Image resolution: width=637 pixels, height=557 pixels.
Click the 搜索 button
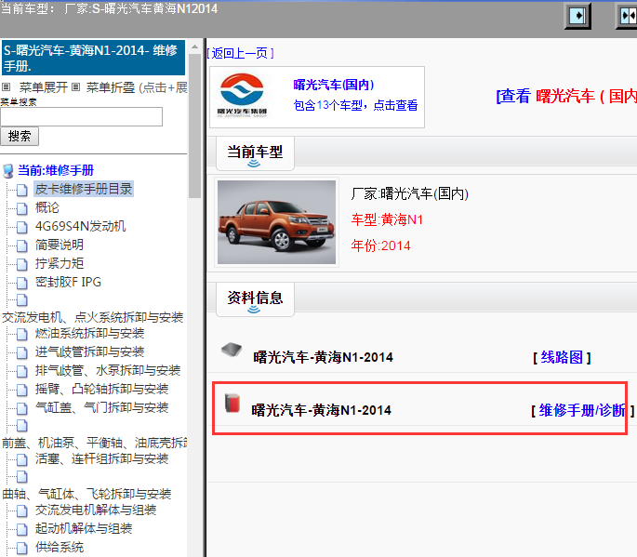pyautogui.click(x=20, y=136)
